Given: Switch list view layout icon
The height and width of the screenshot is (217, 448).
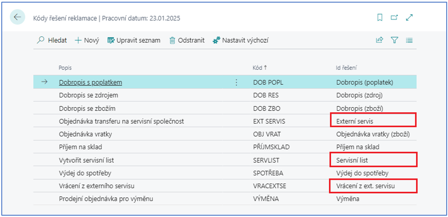Looking at the screenshot, I should click(x=409, y=40).
